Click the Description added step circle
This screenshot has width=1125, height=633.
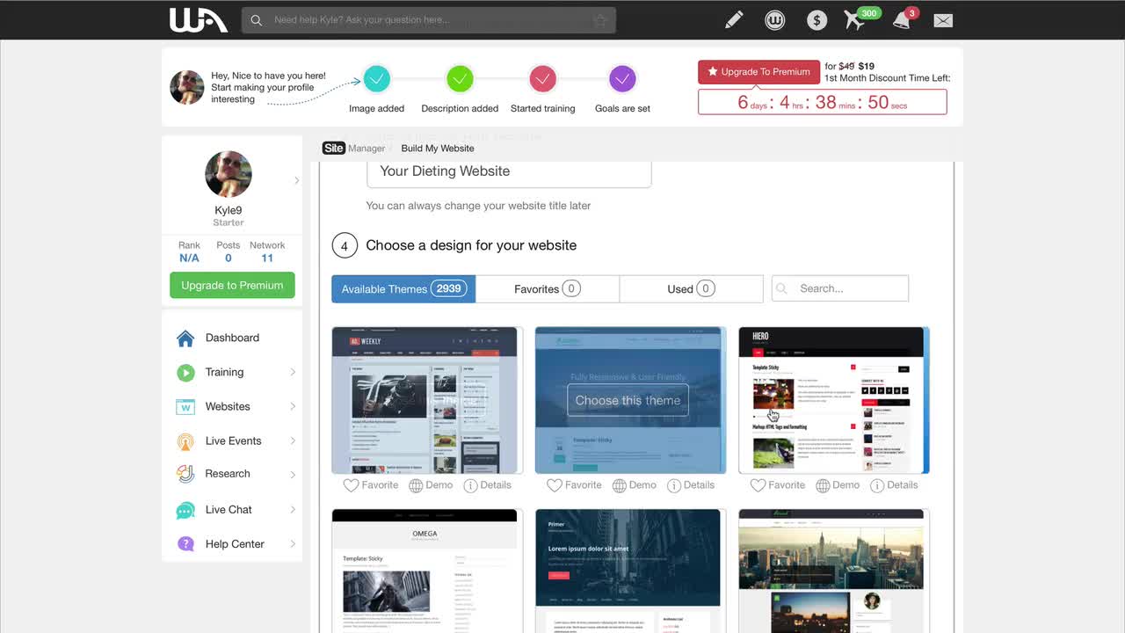coord(460,79)
